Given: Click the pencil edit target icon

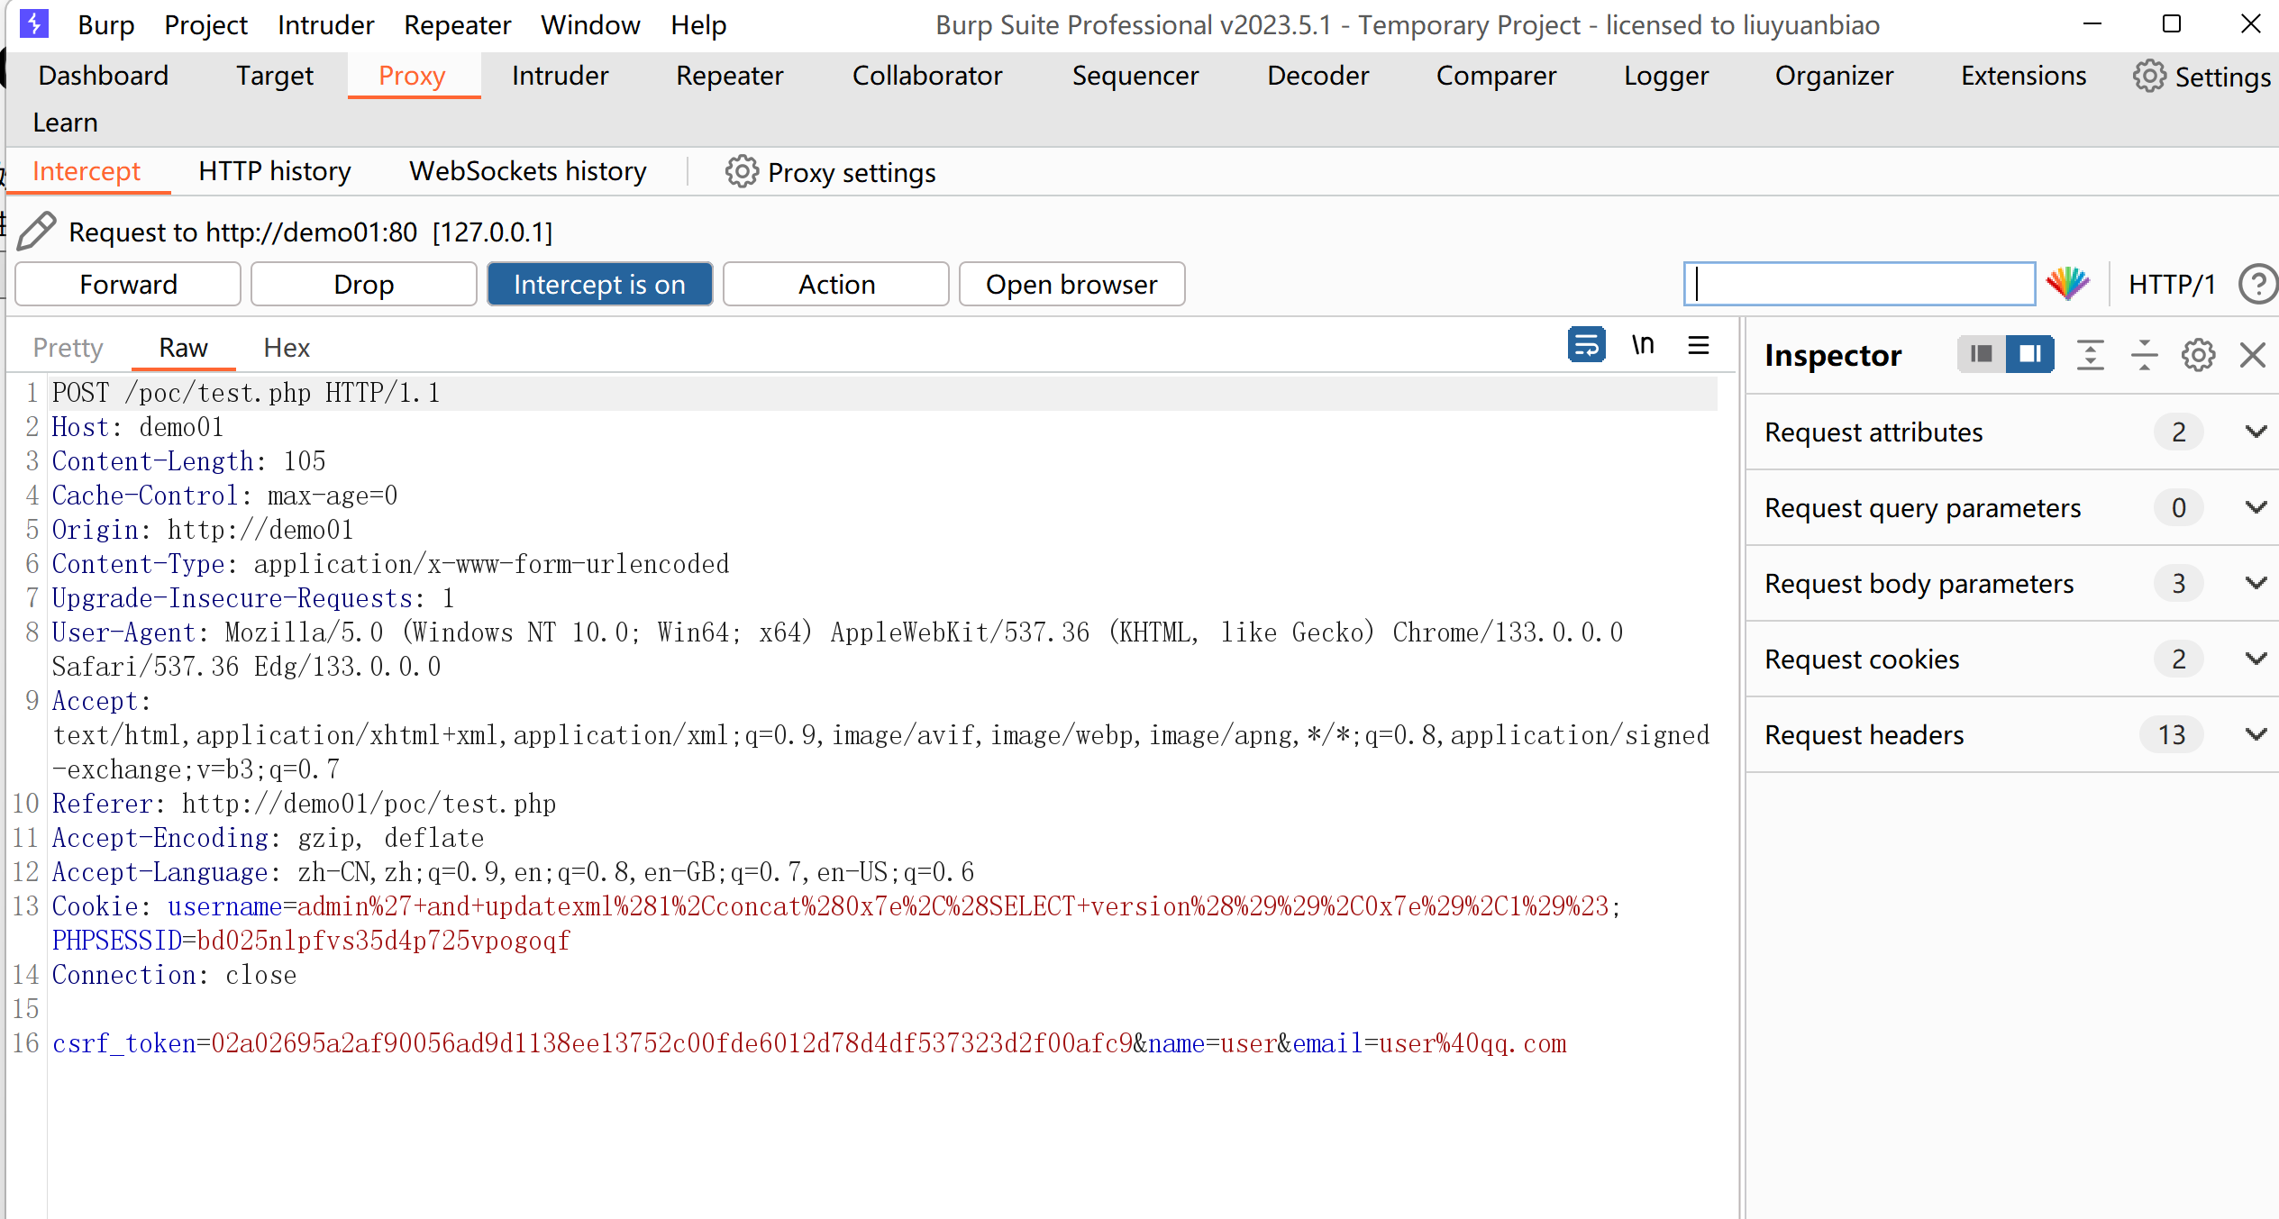Looking at the screenshot, I should 37,232.
